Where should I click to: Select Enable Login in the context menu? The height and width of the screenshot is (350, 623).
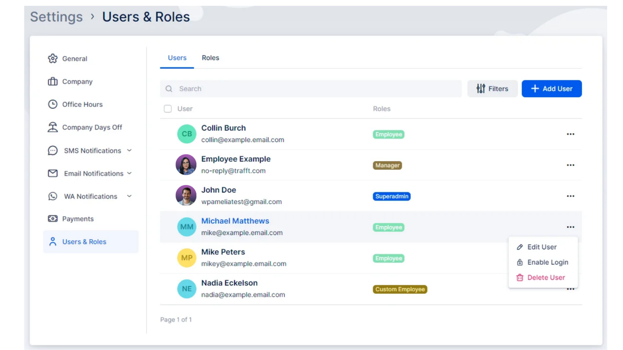point(547,262)
